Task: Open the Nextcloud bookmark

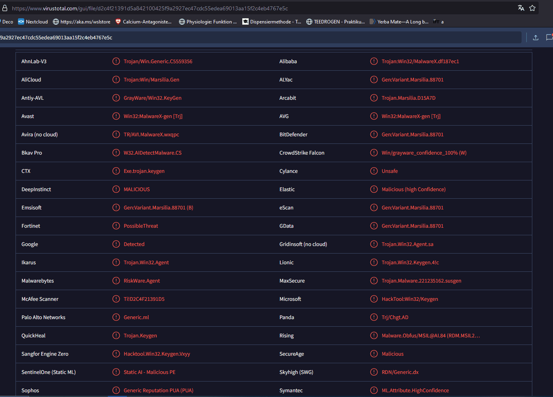Action: [x=33, y=22]
